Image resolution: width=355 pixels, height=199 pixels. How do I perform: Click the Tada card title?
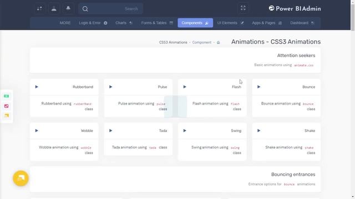(163, 130)
